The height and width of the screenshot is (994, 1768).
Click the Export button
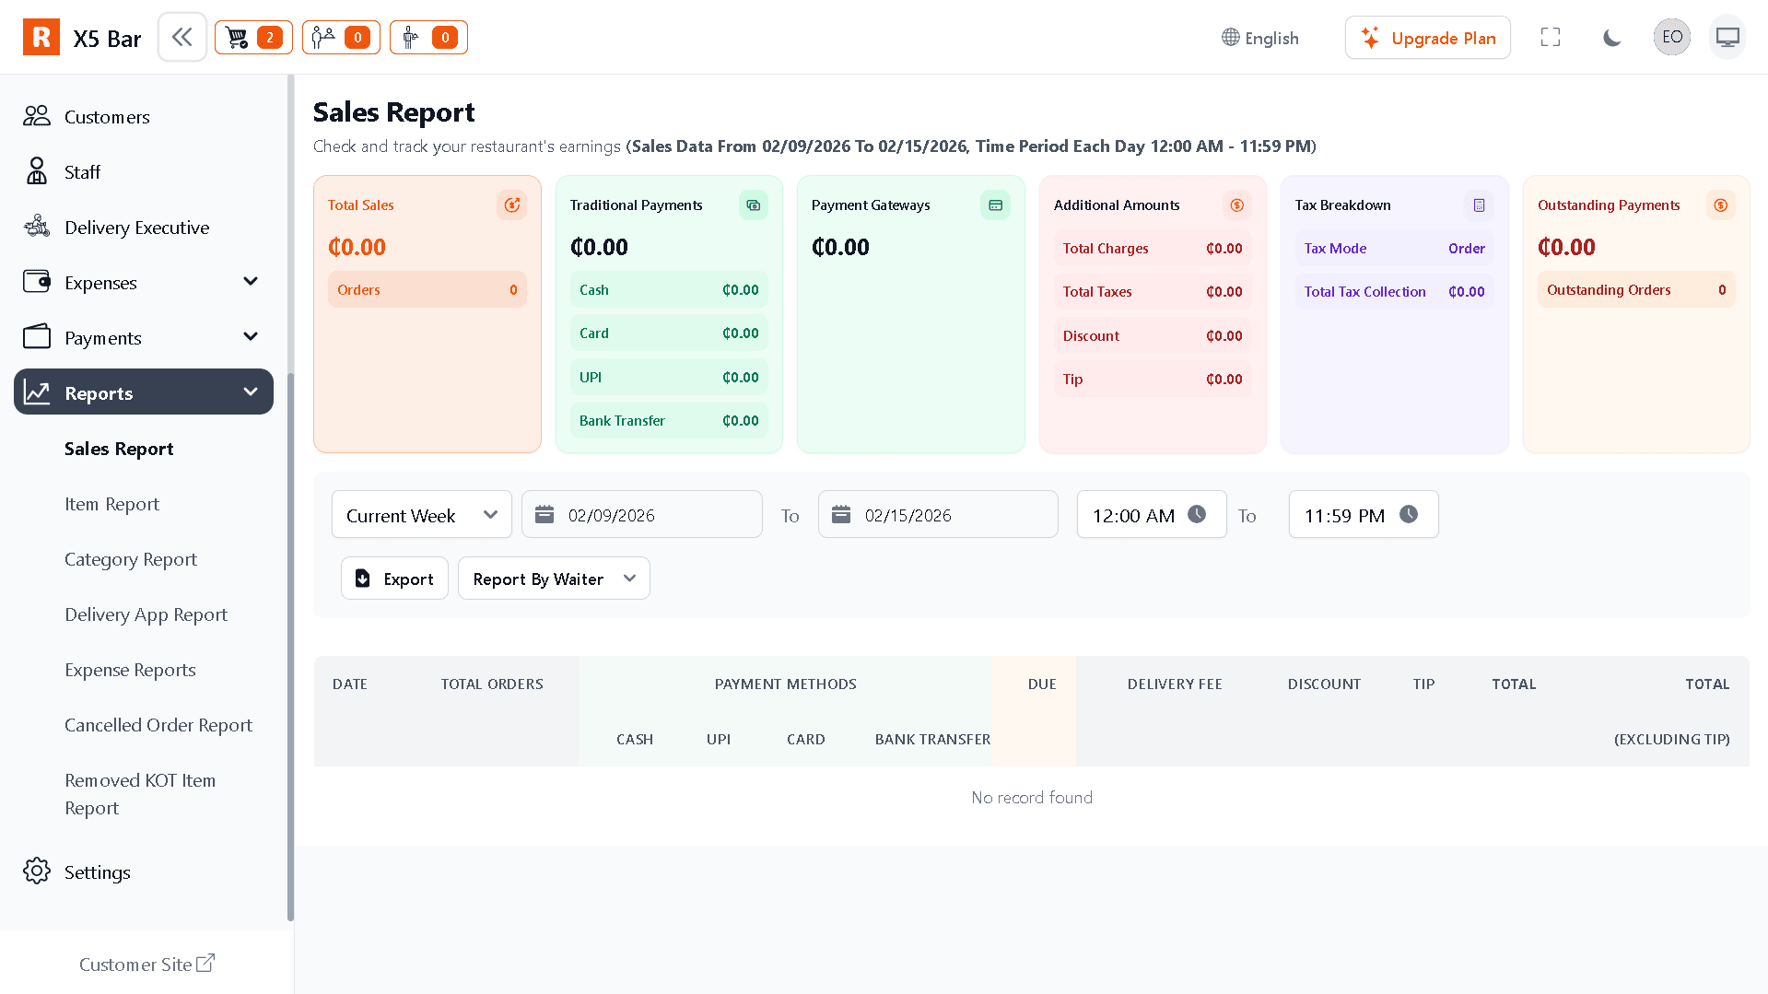tap(394, 579)
